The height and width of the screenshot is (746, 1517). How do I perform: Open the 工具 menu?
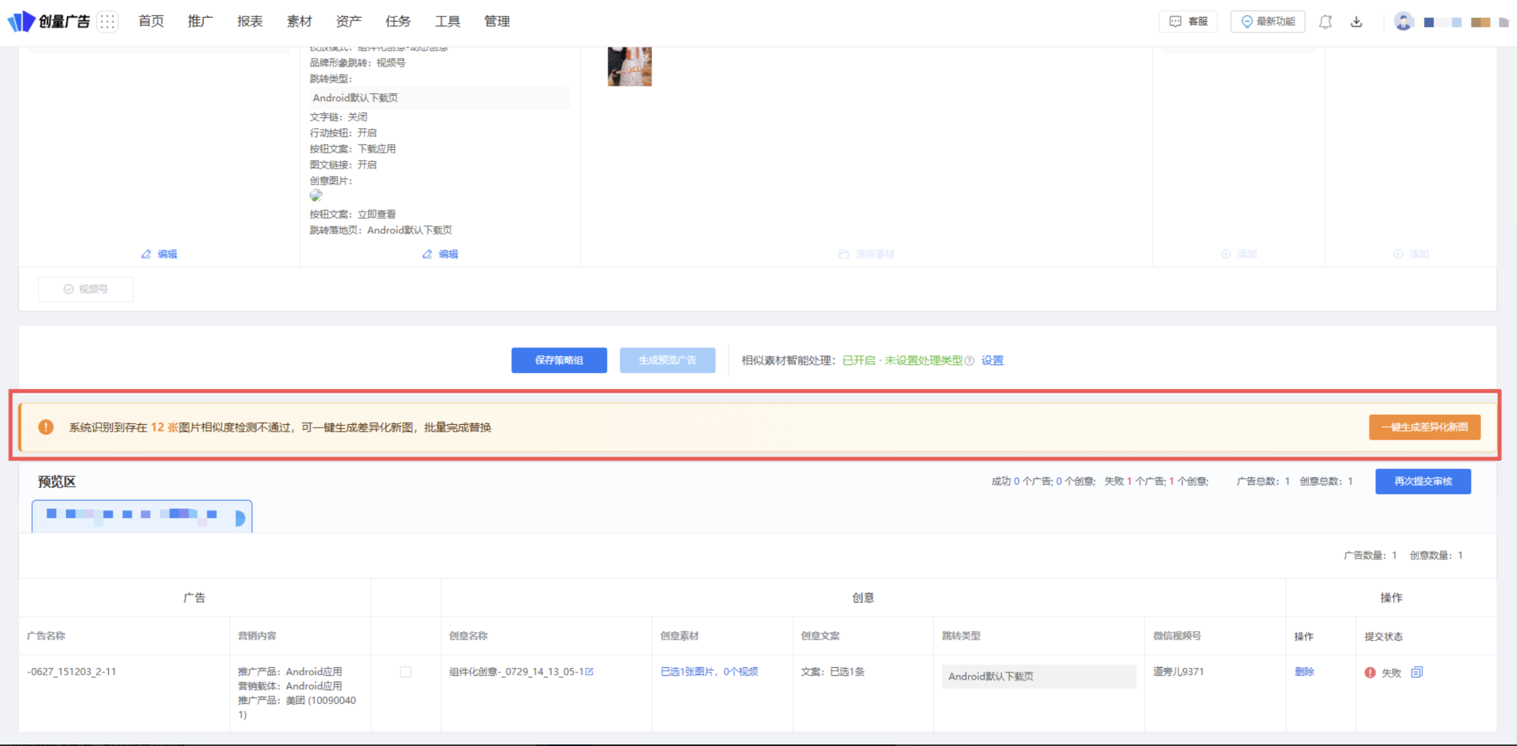pyautogui.click(x=448, y=22)
